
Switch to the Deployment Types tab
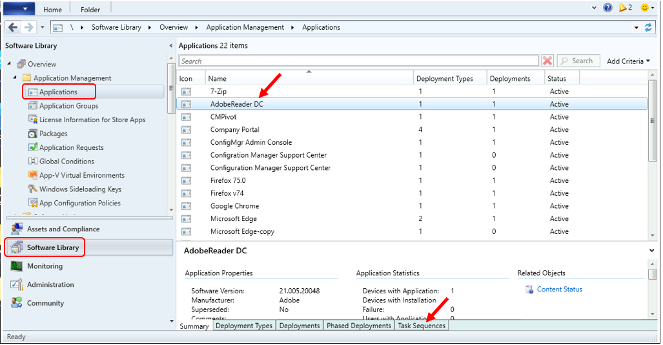point(244,326)
